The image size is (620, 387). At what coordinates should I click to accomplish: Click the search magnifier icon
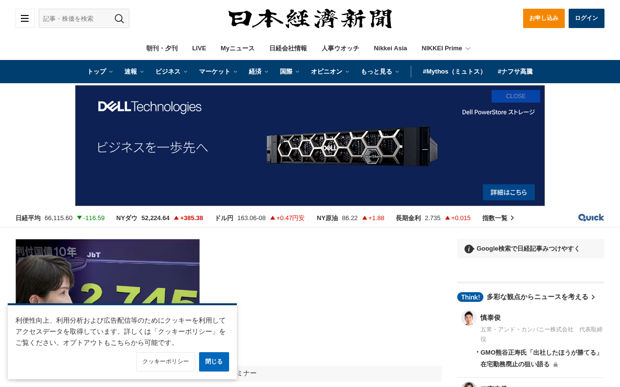(119, 18)
